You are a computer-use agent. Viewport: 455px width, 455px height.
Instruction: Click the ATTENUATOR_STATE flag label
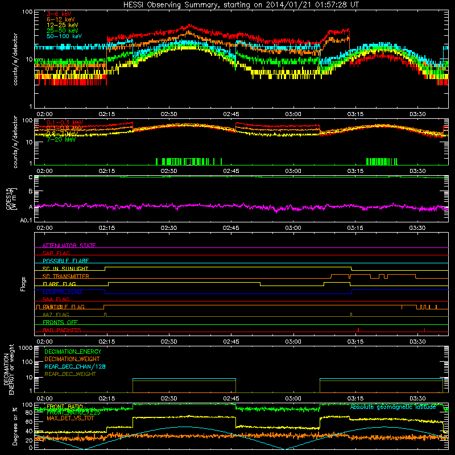[x=69, y=246]
